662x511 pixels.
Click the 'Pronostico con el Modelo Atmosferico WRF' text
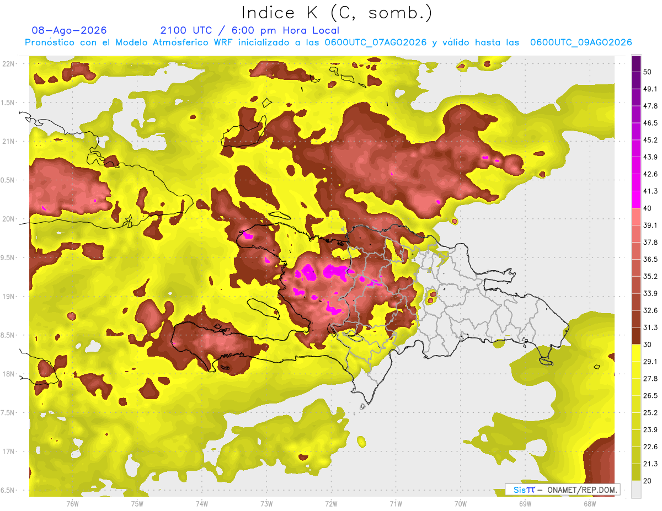point(130,42)
